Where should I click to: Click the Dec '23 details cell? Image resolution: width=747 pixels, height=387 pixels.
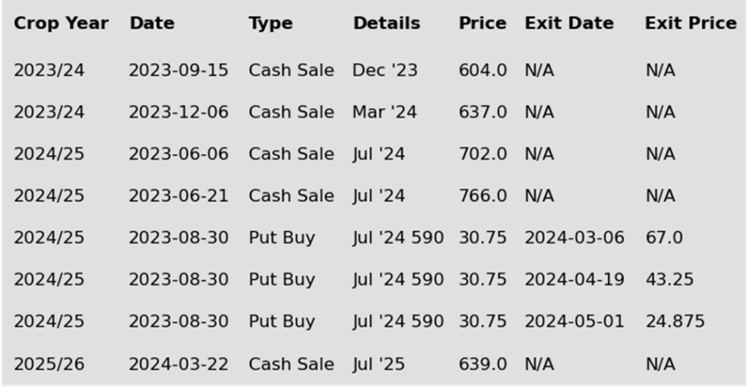[385, 71]
